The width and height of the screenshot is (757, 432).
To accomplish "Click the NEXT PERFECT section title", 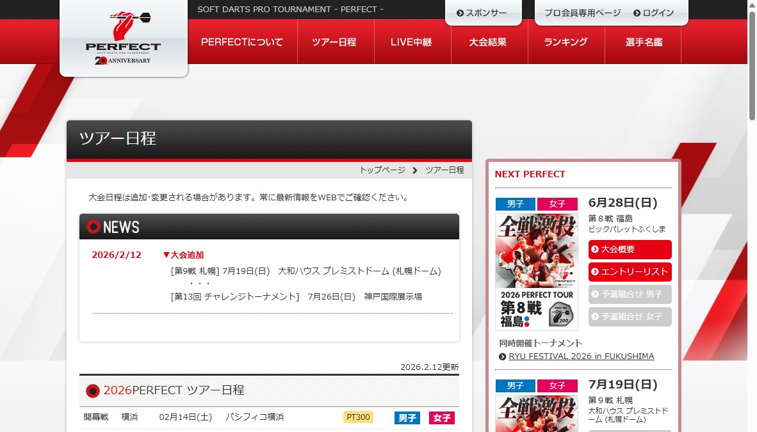I will coord(530,174).
